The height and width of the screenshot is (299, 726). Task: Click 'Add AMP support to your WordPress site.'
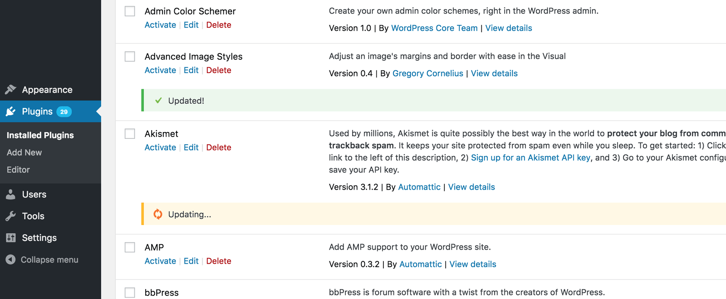pos(410,247)
